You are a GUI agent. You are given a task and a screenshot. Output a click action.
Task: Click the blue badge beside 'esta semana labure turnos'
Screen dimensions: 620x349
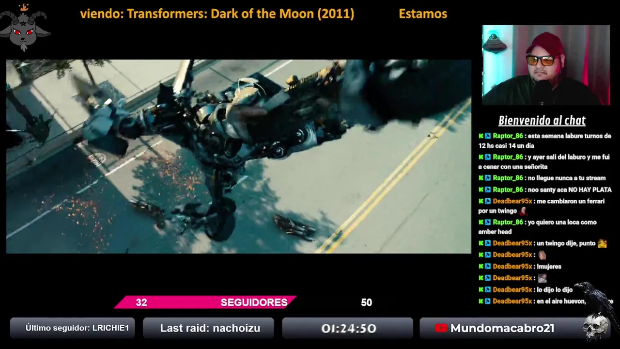[x=488, y=136]
